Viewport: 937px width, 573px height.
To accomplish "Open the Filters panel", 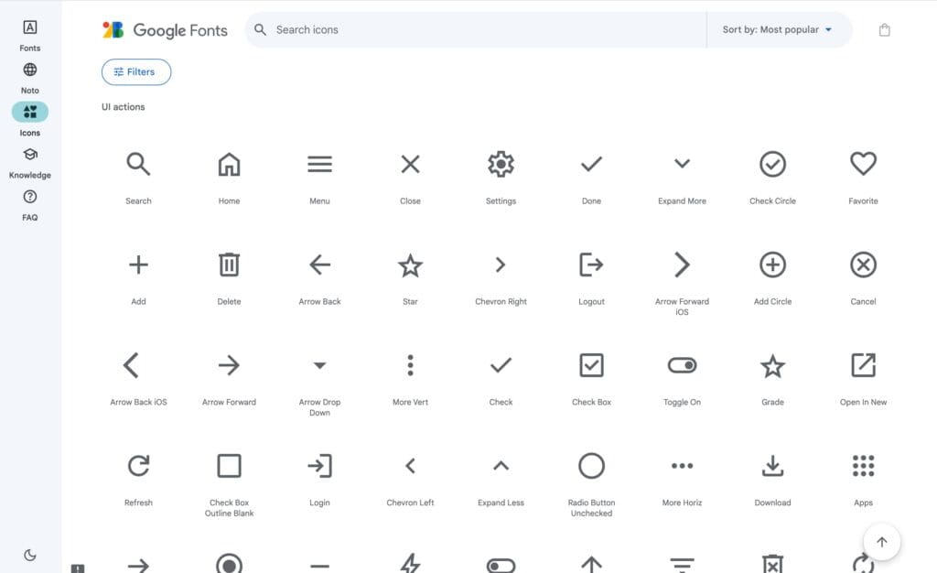I will (135, 71).
